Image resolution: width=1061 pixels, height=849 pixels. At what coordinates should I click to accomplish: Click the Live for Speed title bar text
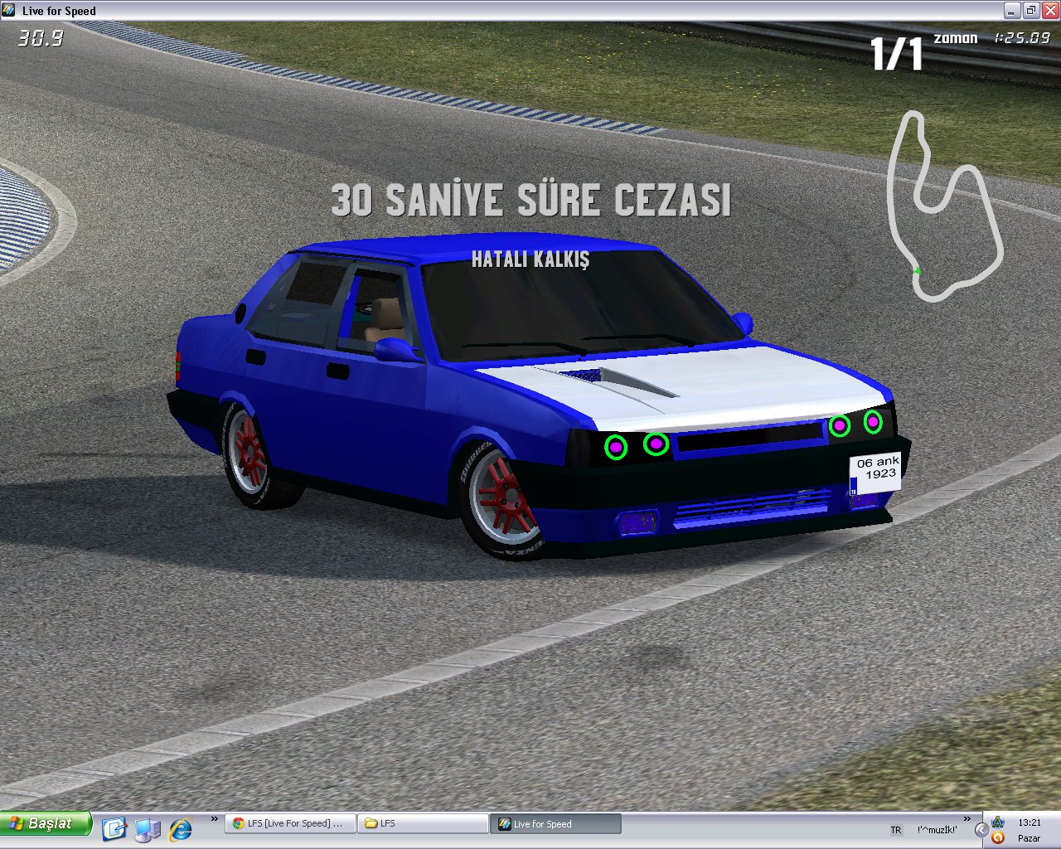(x=59, y=11)
